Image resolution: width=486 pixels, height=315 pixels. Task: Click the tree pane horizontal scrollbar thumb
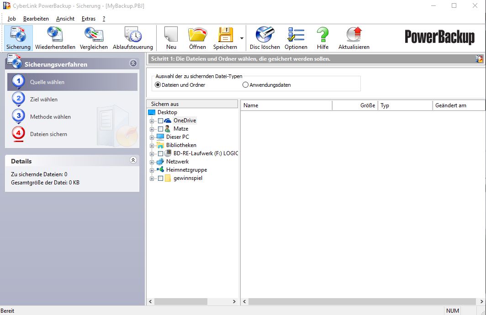[x=181, y=301]
